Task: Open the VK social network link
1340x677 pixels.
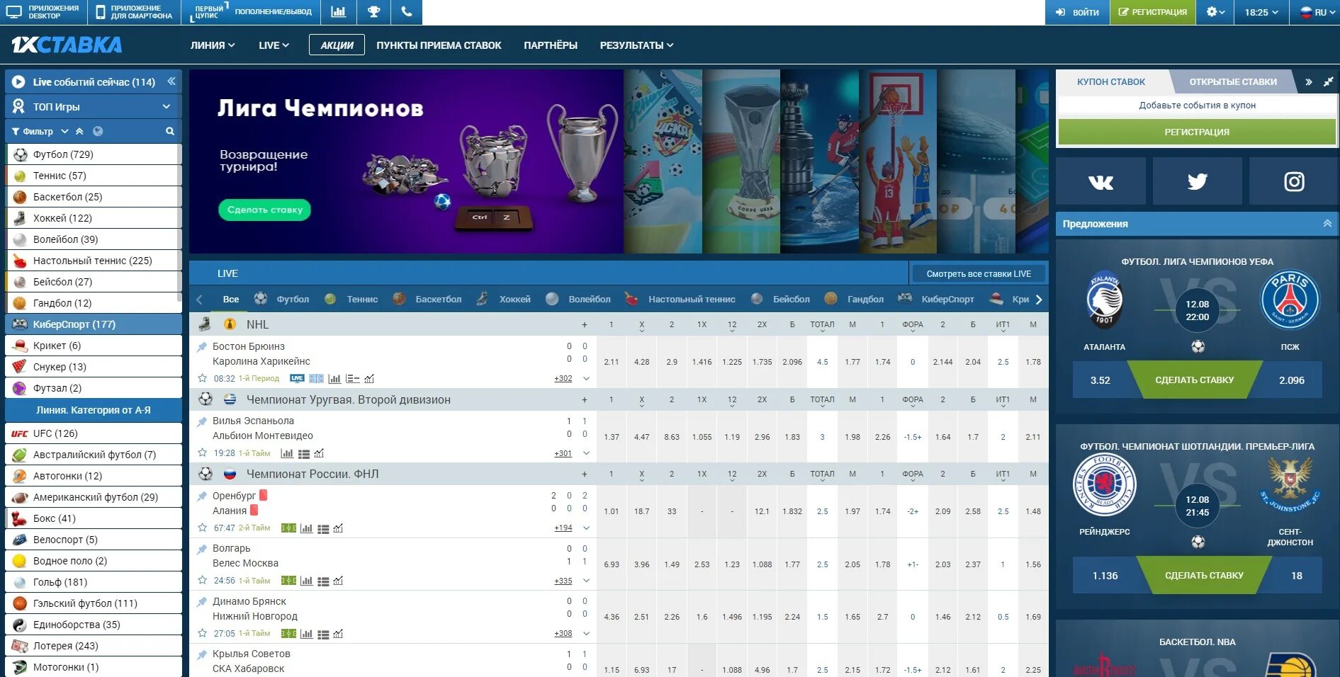Action: pos(1100,182)
